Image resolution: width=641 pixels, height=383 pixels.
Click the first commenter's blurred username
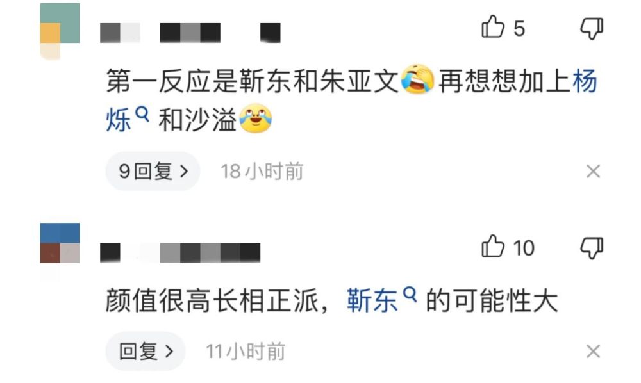(x=190, y=33)
